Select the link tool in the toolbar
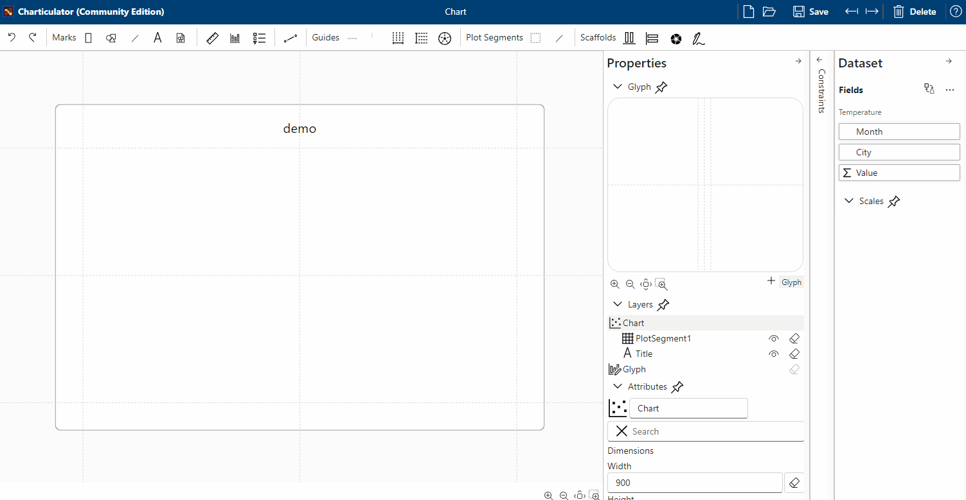Viewport: 966px width, 500px height. [290, 37]
